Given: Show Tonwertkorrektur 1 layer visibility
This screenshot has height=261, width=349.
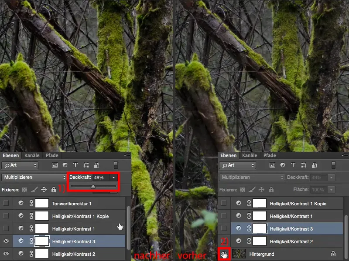Looking at the screenshot, I should (x=6, y=203).
